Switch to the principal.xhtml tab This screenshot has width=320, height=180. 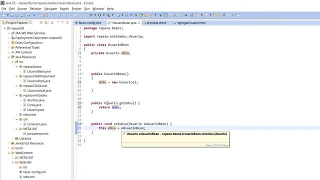point(154,23)
